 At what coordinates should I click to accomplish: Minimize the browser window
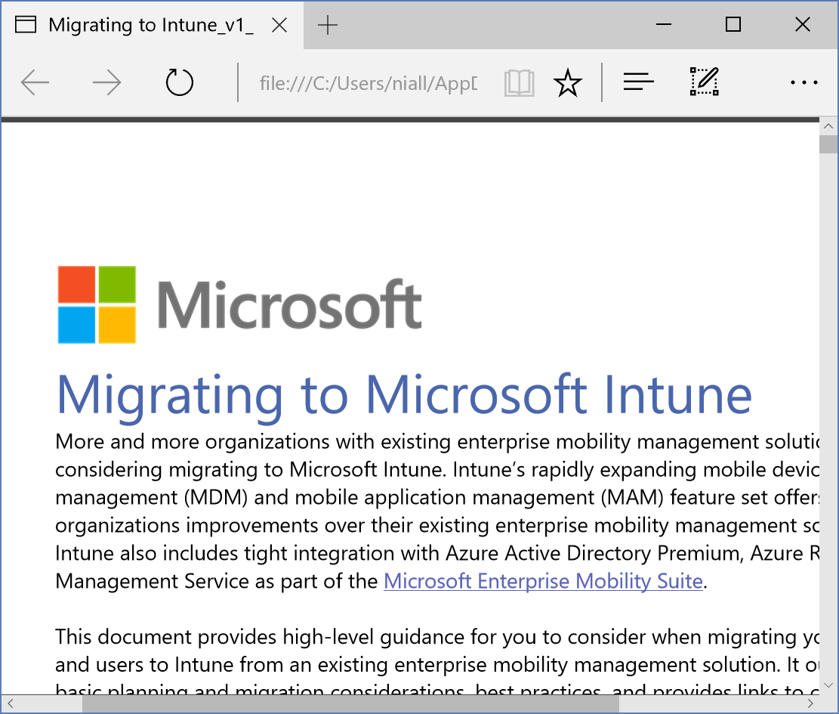click(664, 25)
